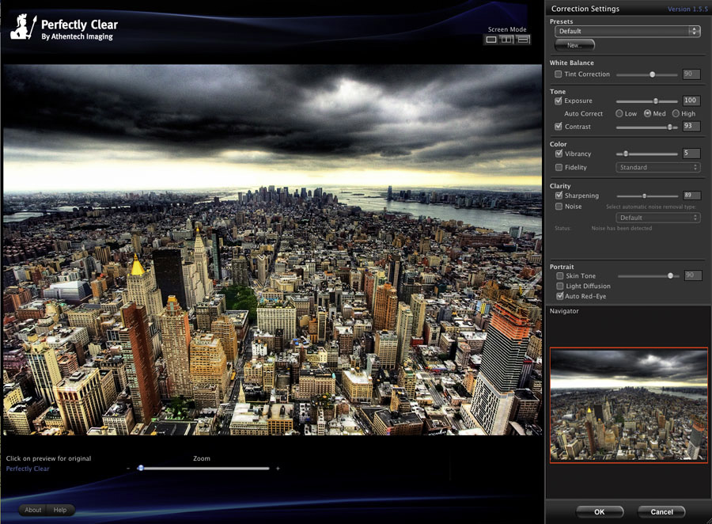The height and width of the screenshot is (524, 712).
Task: Click the zoom in plus icon
Action: [278, 469]
